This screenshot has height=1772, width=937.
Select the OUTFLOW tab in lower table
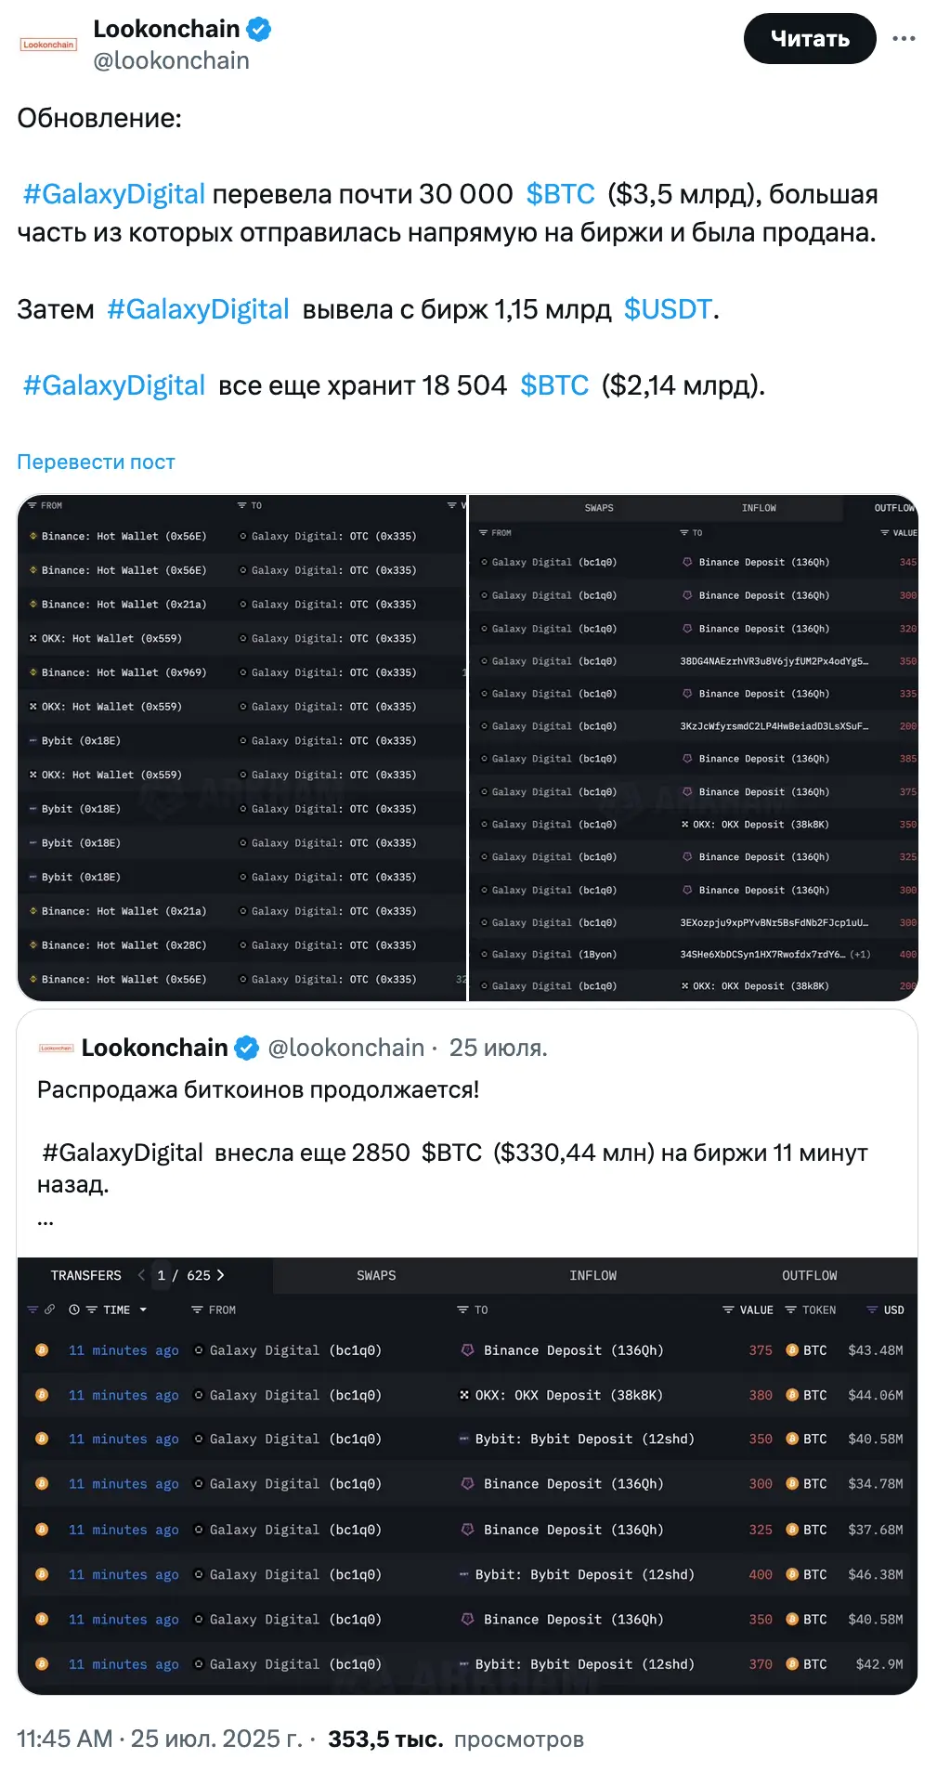click(x=809, y=1275)
